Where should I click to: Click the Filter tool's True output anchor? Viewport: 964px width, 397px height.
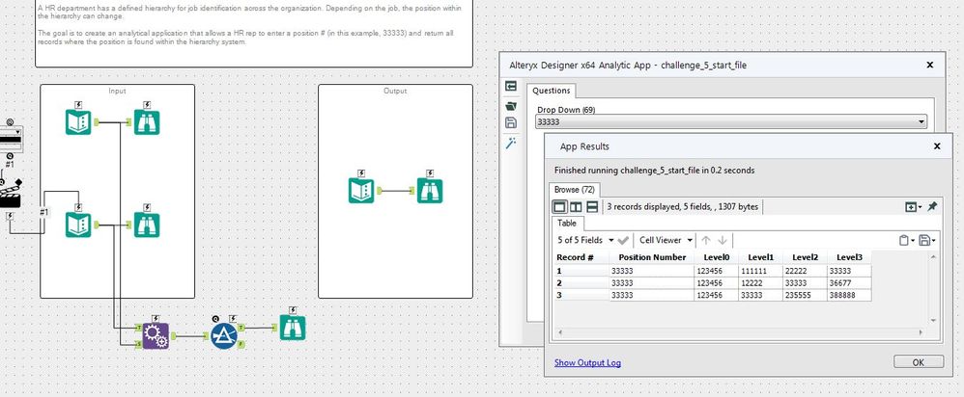[241, 328]
